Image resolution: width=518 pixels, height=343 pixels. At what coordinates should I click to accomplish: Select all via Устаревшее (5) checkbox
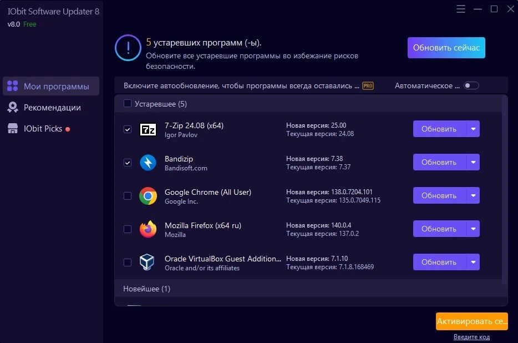coord(128,104)
